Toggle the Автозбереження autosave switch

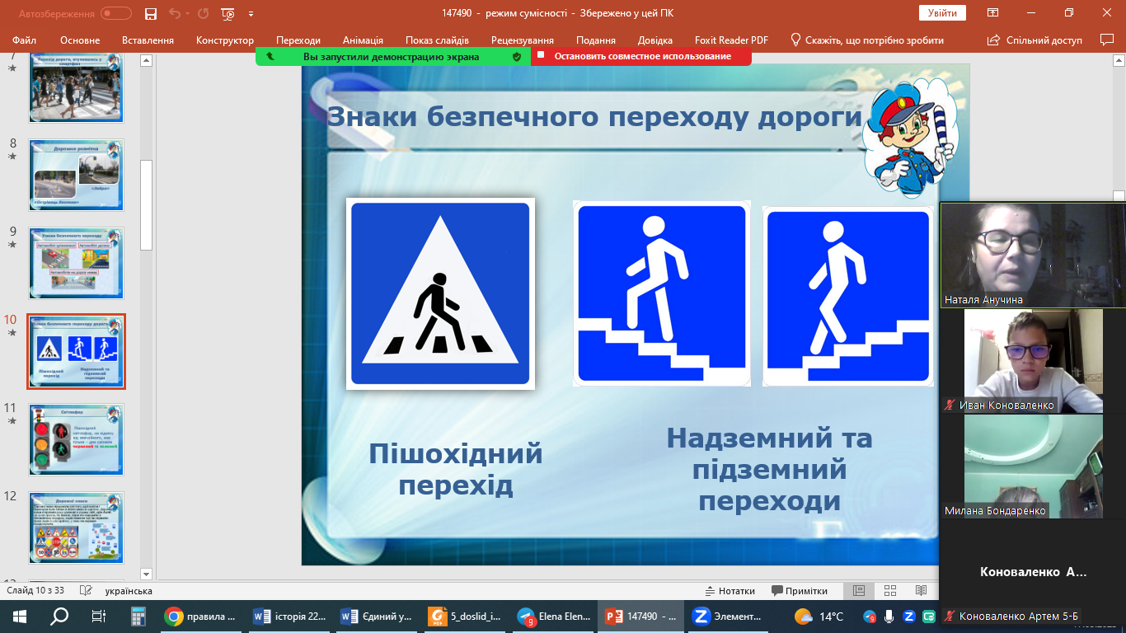tap(116, 13)
